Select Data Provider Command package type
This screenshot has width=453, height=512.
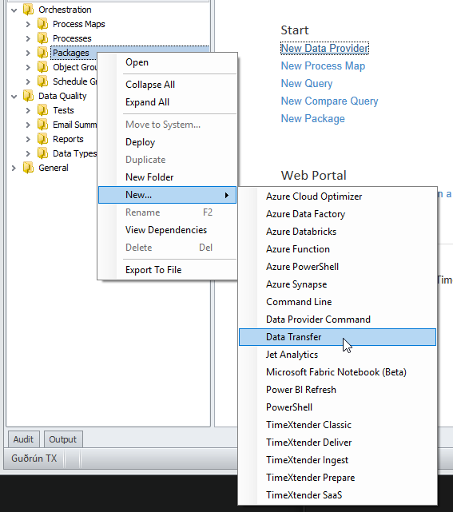pyautogui.click(x=338, y=320)
